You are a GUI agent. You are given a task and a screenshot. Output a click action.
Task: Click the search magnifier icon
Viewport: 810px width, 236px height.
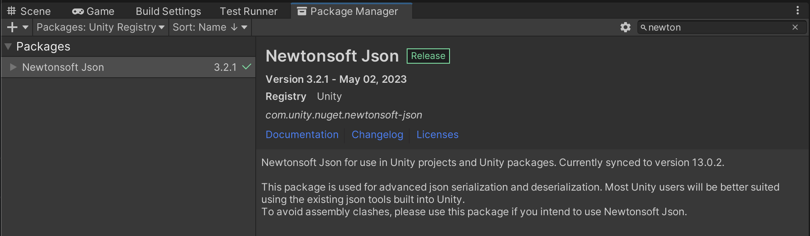(643, 28)
